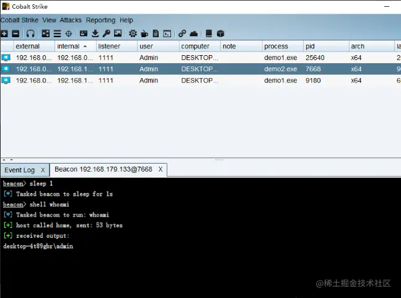
Task: Sort sessions by the external column
Action: [34, 46]
